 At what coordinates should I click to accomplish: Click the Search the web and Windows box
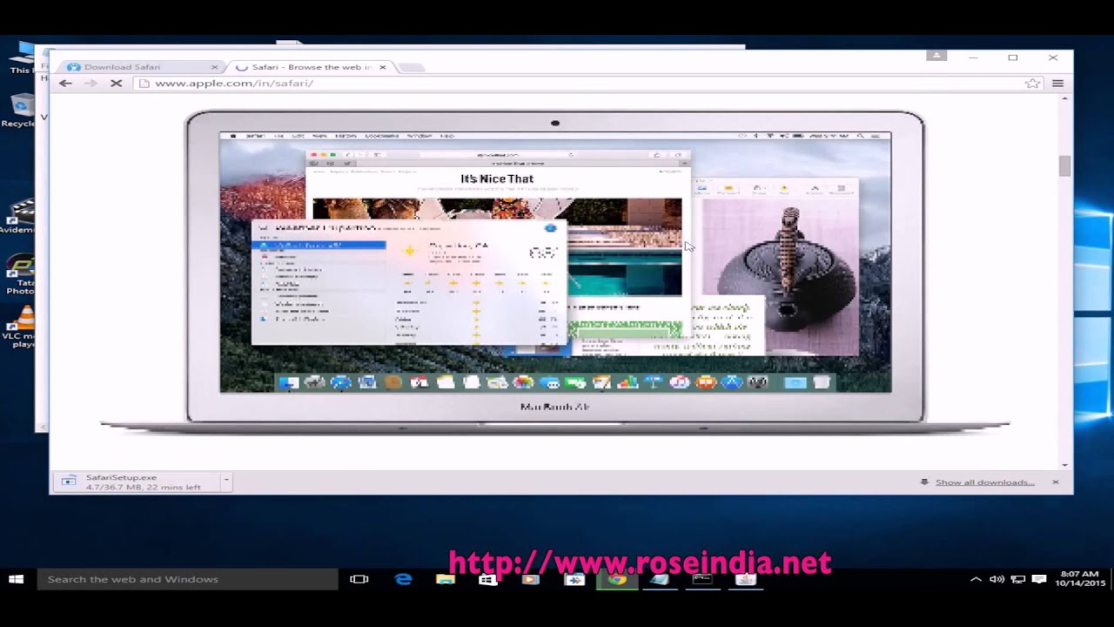[x=187, y=579]
